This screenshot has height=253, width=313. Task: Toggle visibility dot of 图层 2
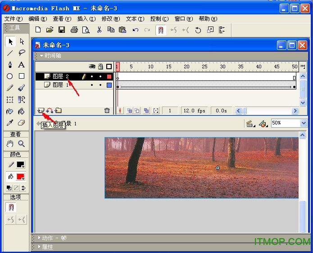[92, 76]
